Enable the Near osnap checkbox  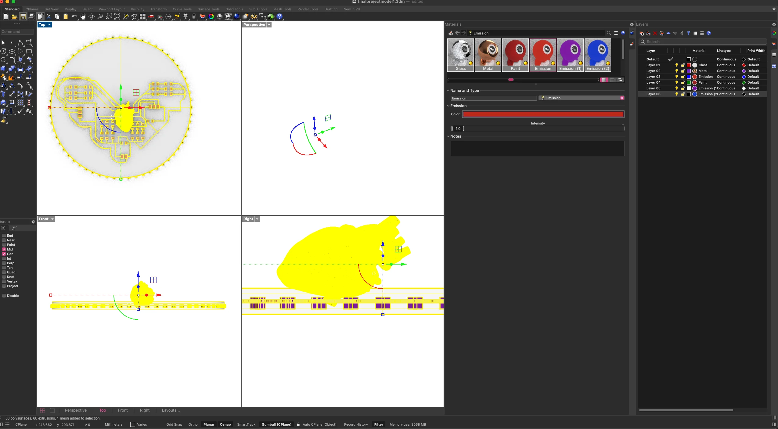point(4,240)
